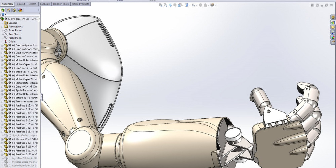Open Appearances and Scenes task pane tab

click(333, 37)
